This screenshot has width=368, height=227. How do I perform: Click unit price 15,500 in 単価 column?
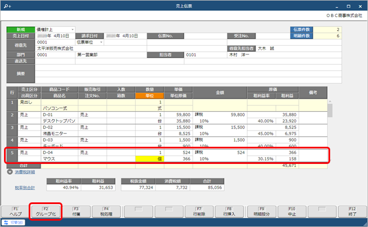click(178, 127)
